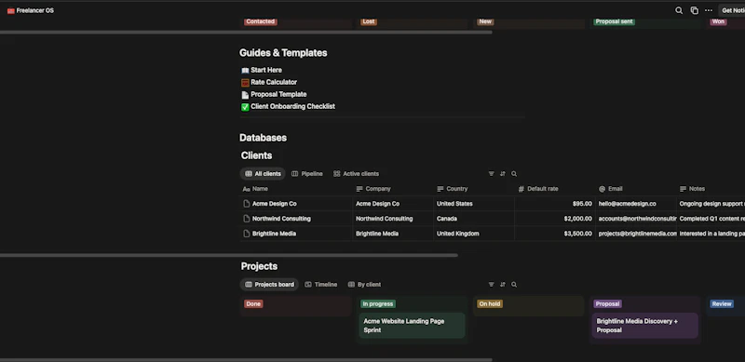
Task: Click the United Kingdom country cell
Action: point(474,234)
